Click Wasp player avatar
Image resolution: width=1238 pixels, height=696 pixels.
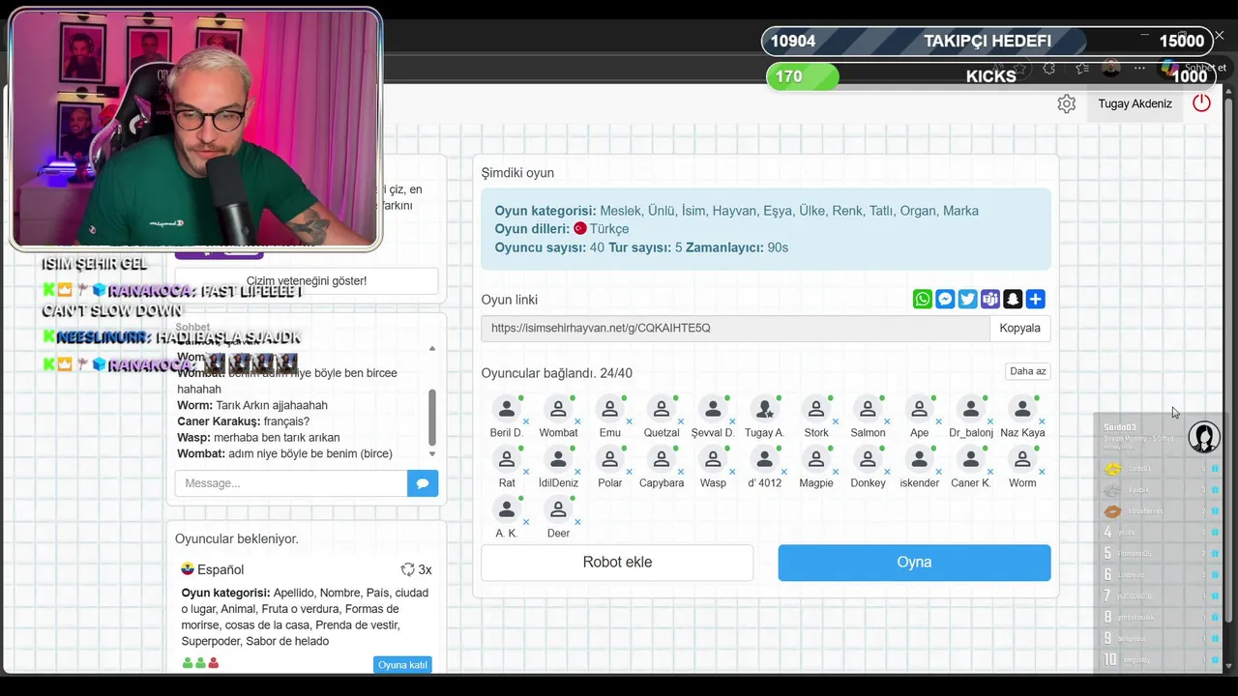point(713,460)
